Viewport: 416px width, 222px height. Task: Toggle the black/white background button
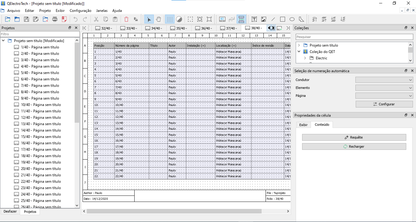pyautogui.click(x=179, y=19)
